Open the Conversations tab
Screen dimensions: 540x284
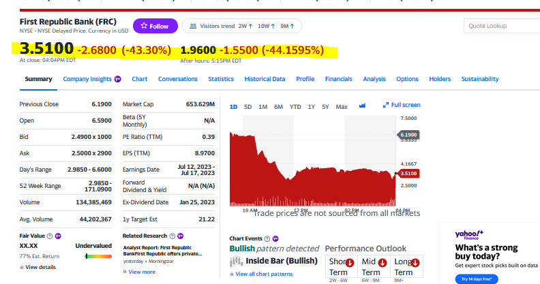(x=178, y=79)
